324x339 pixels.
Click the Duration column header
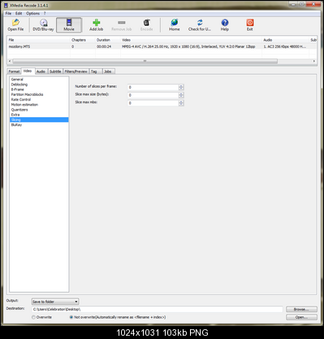pos(108,40)
